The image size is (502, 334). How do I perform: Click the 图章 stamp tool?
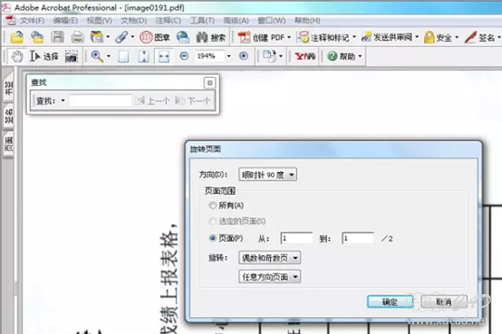point(155,37)
